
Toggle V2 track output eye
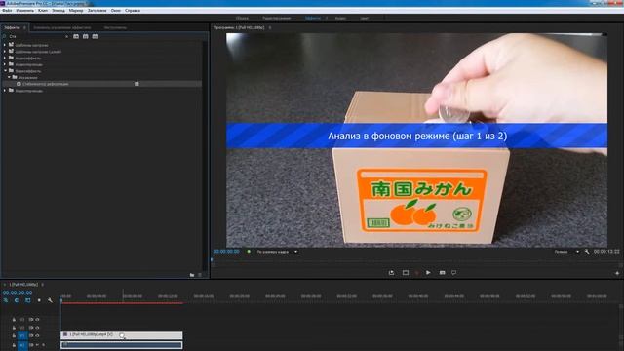(x=37, y=328)
